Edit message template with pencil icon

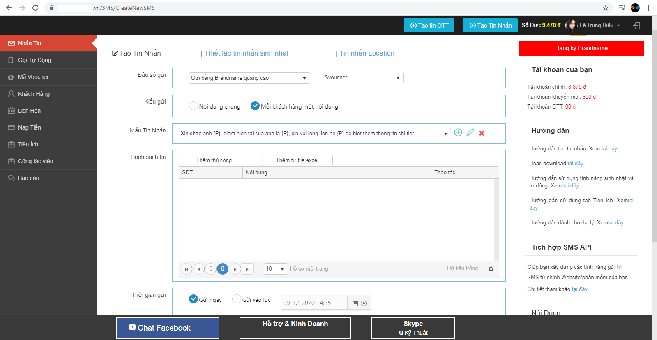click(x=470, y=132)
